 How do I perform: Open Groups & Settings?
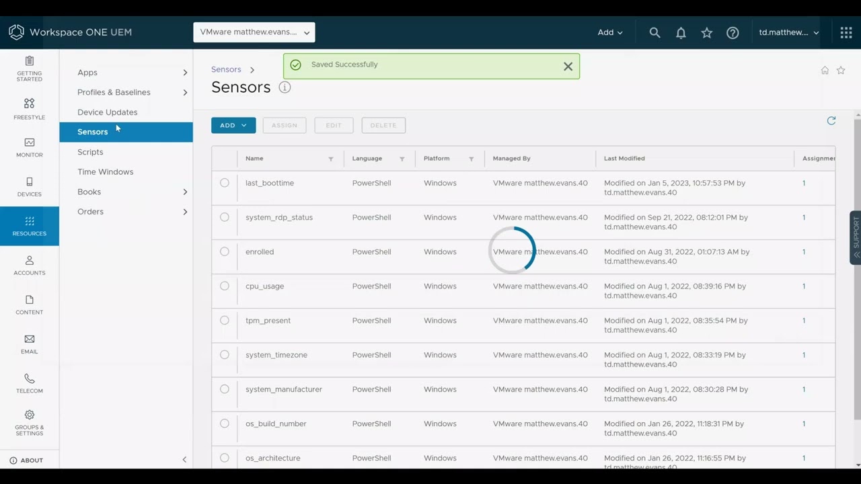click(x=30, y=424)
